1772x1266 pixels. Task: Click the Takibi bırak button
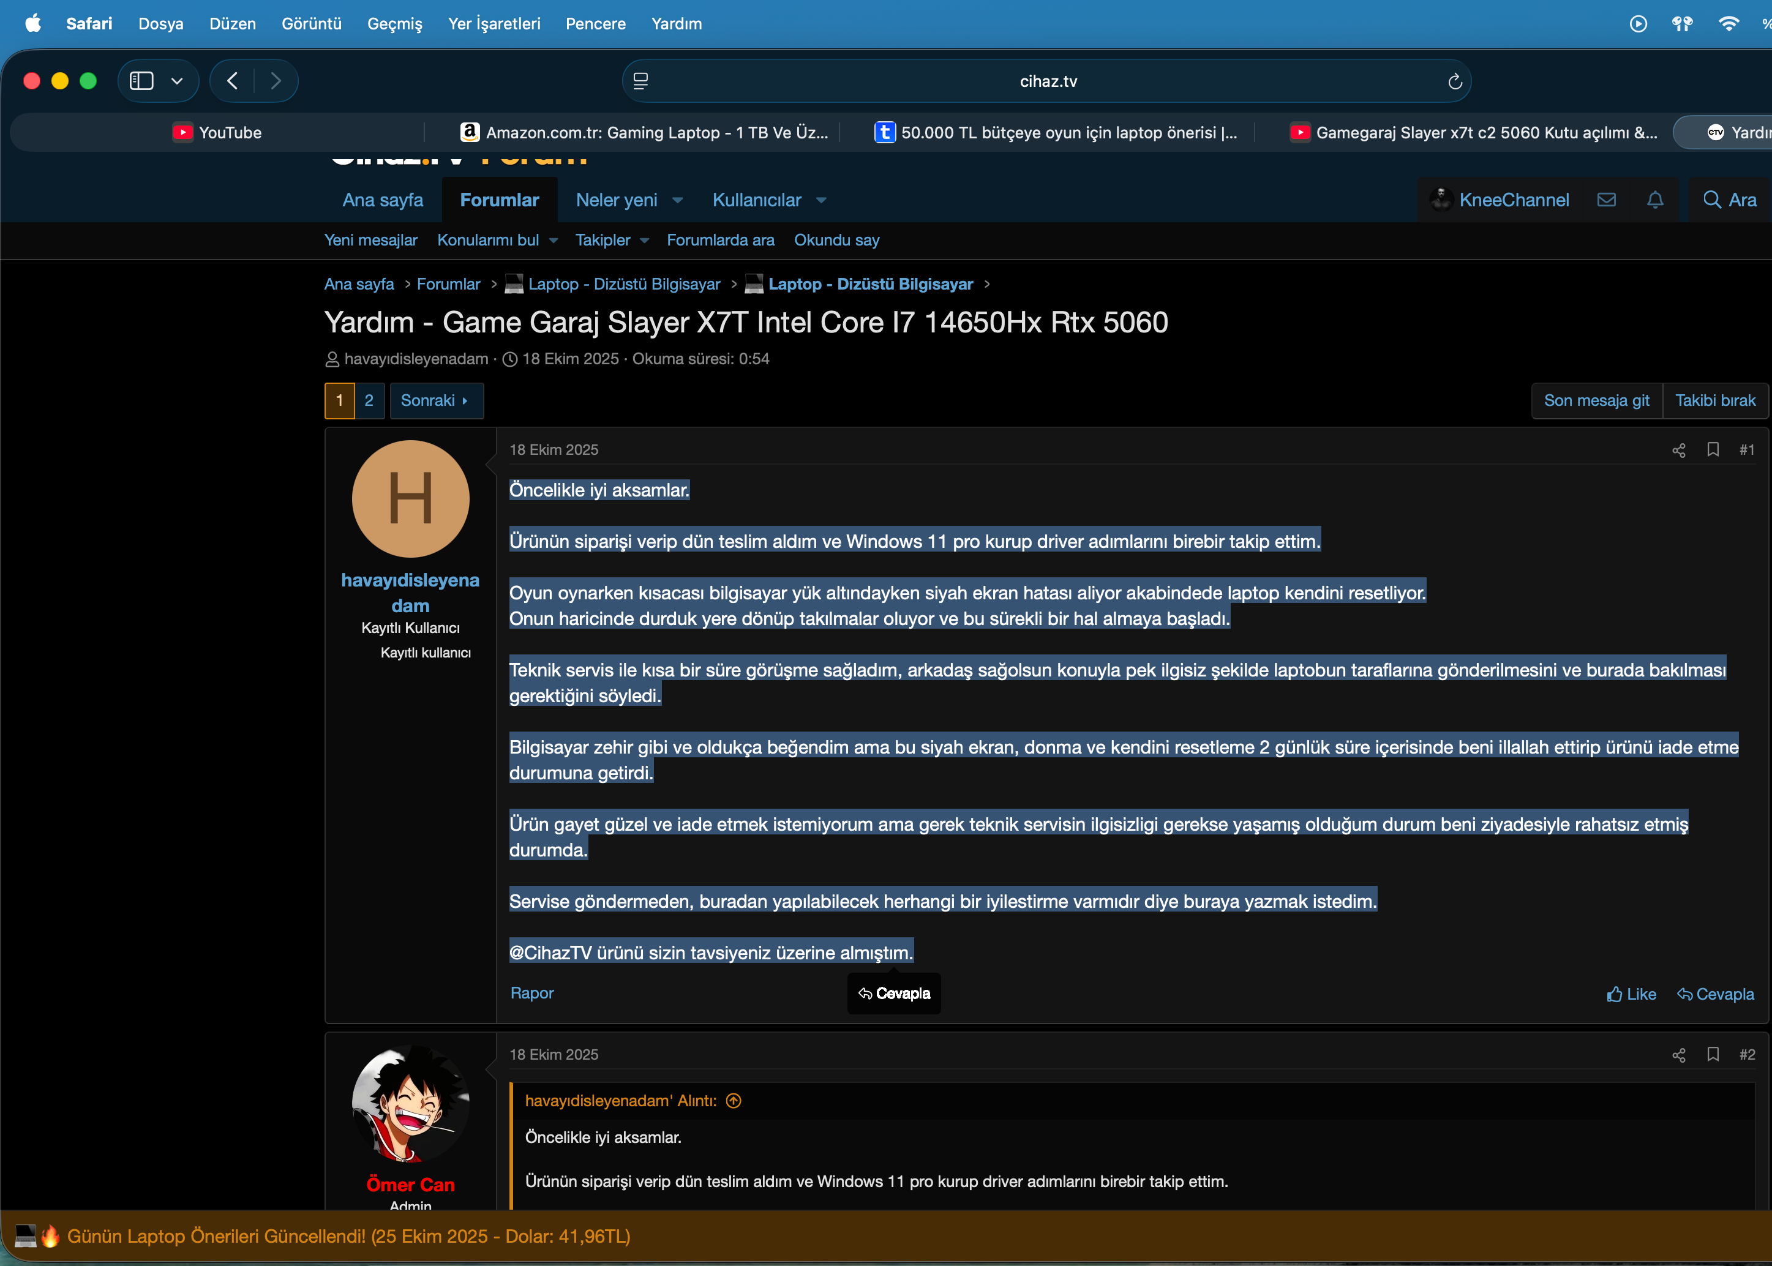coord(1715,401)
